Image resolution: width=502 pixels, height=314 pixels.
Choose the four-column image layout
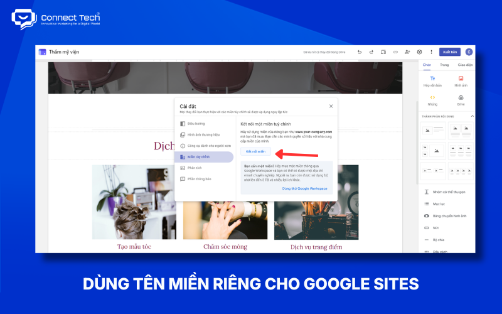coord(461,171)
